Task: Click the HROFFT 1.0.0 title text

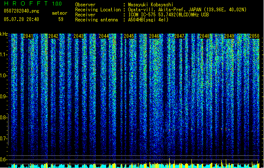Action: [x=33, y=3]
